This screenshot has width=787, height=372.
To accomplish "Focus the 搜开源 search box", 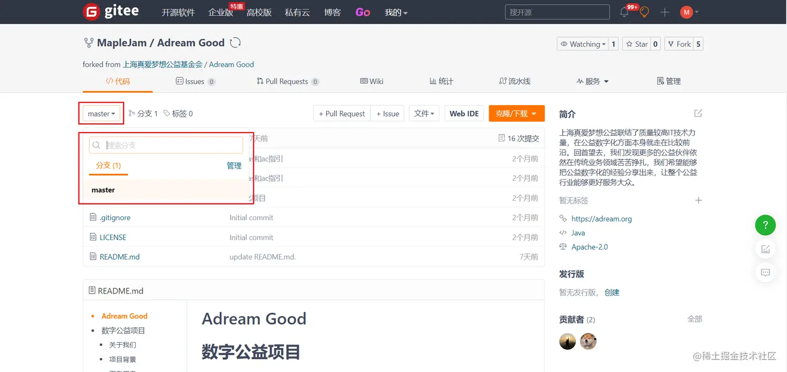I will point(557,12).
